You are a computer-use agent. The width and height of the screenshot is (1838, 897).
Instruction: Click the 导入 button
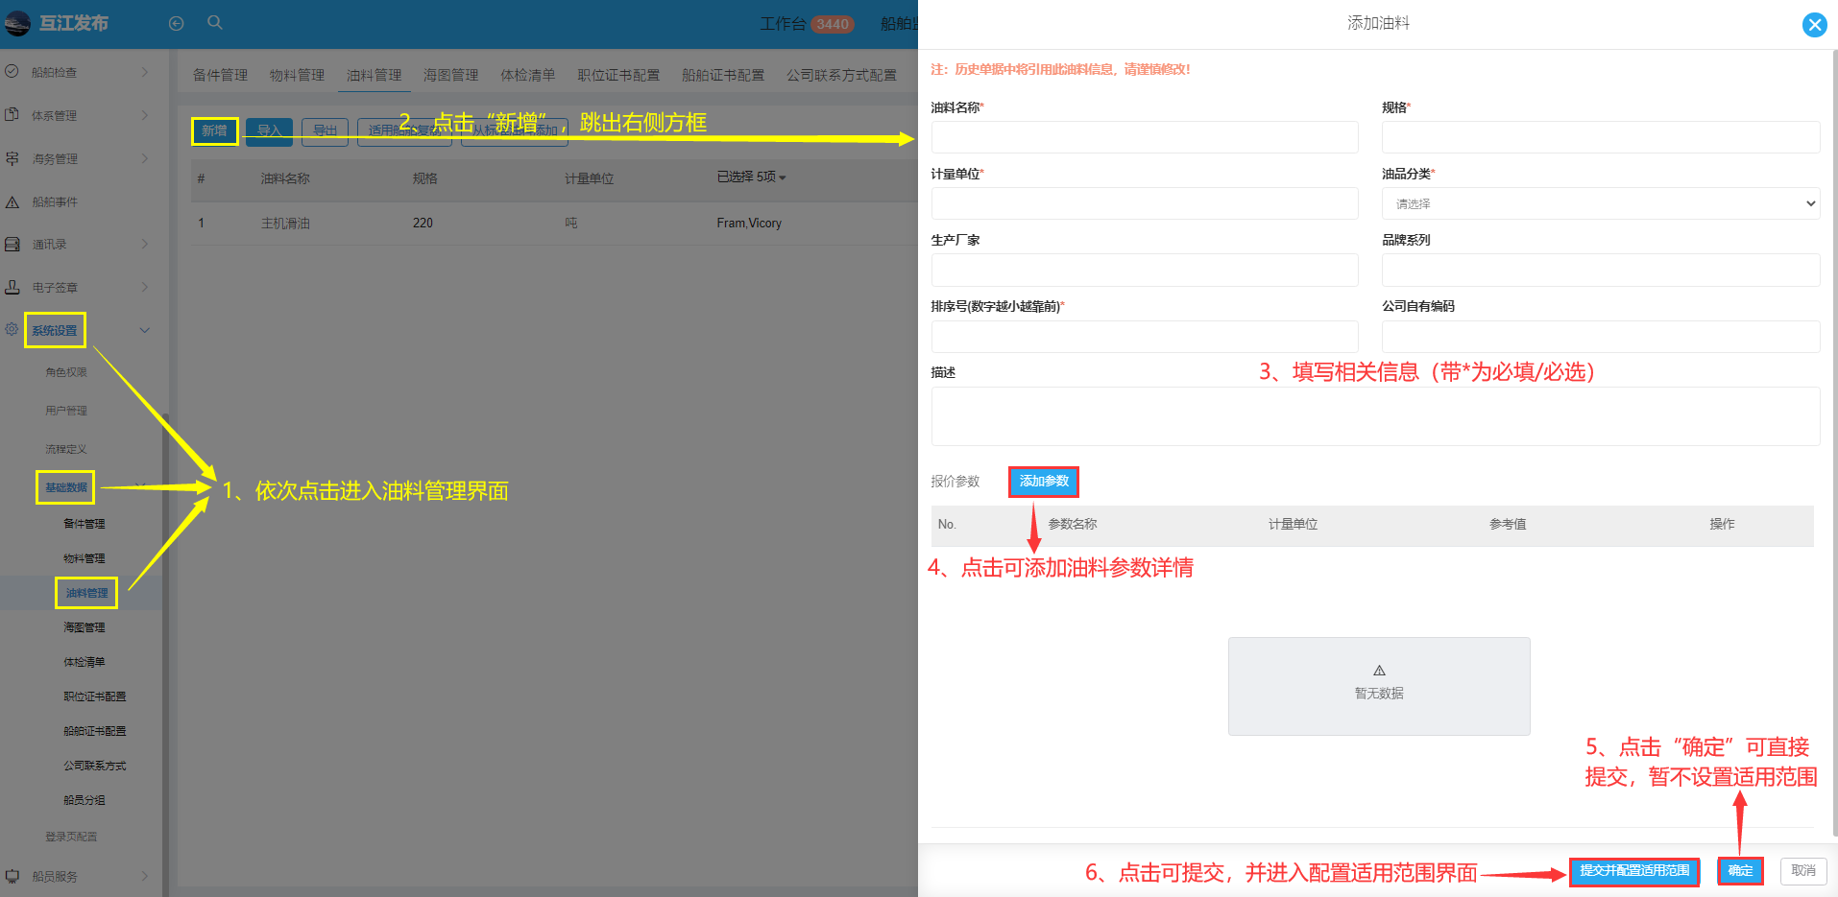click(269, 131)
